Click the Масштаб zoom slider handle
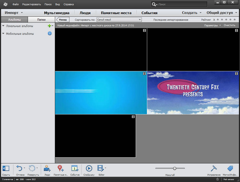The height and width of the screenshot is (182, 240). point(174,168)
